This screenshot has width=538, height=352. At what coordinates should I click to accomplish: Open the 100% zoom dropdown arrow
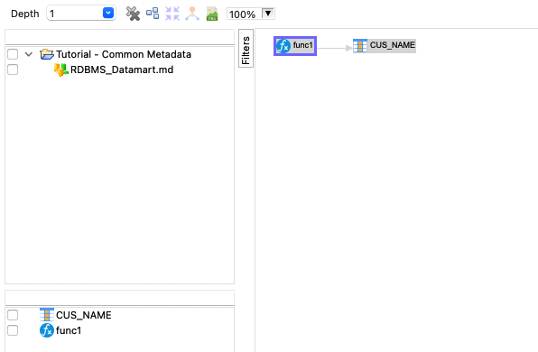268,14
